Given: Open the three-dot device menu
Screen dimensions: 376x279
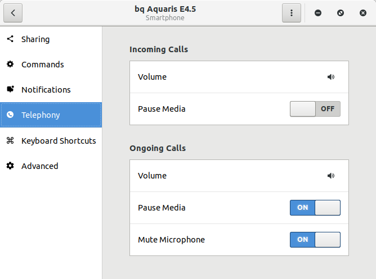Looking at the screenshot, I should point(291,13).
